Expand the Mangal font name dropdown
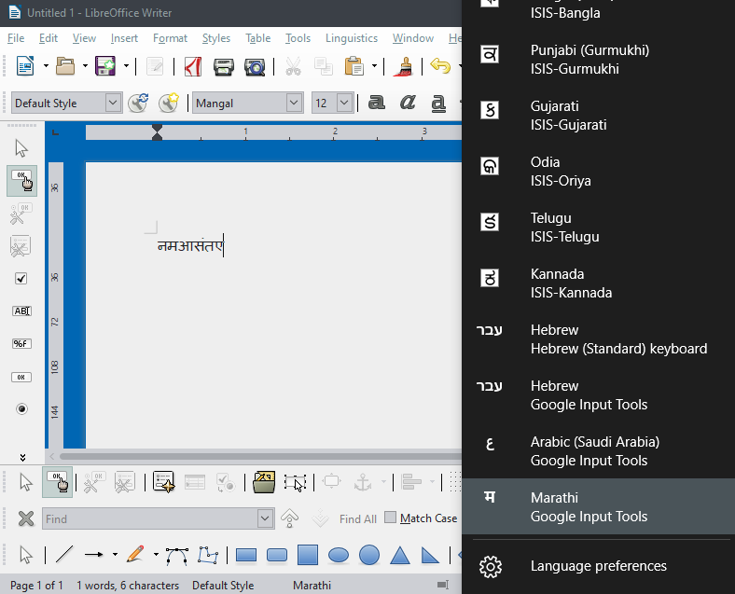 (x=294, y=103)
